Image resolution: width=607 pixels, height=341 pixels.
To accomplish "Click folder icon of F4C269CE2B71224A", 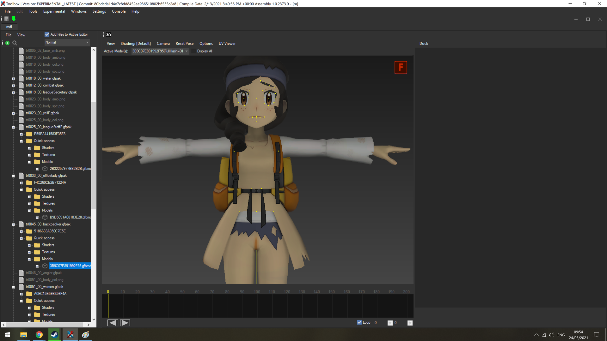I will (x=29, y=182).
